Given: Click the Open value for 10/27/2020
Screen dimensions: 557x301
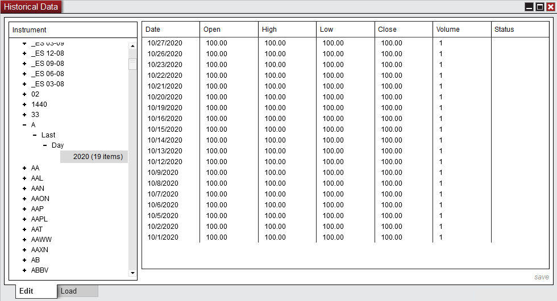Looking at the screenshot, I should pos(217,43).
